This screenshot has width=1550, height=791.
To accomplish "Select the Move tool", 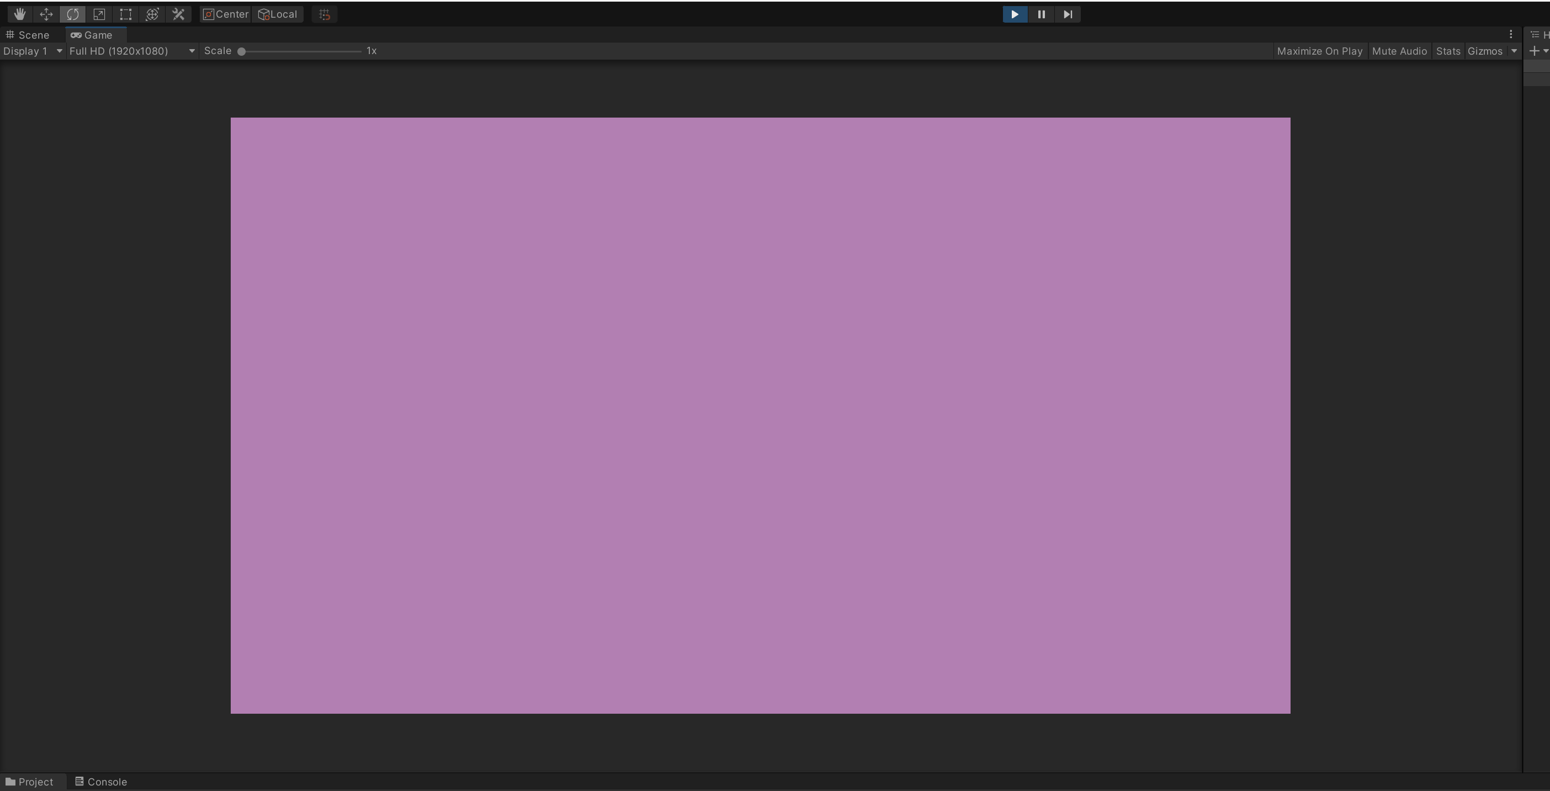I will click(x=46, y=14).
